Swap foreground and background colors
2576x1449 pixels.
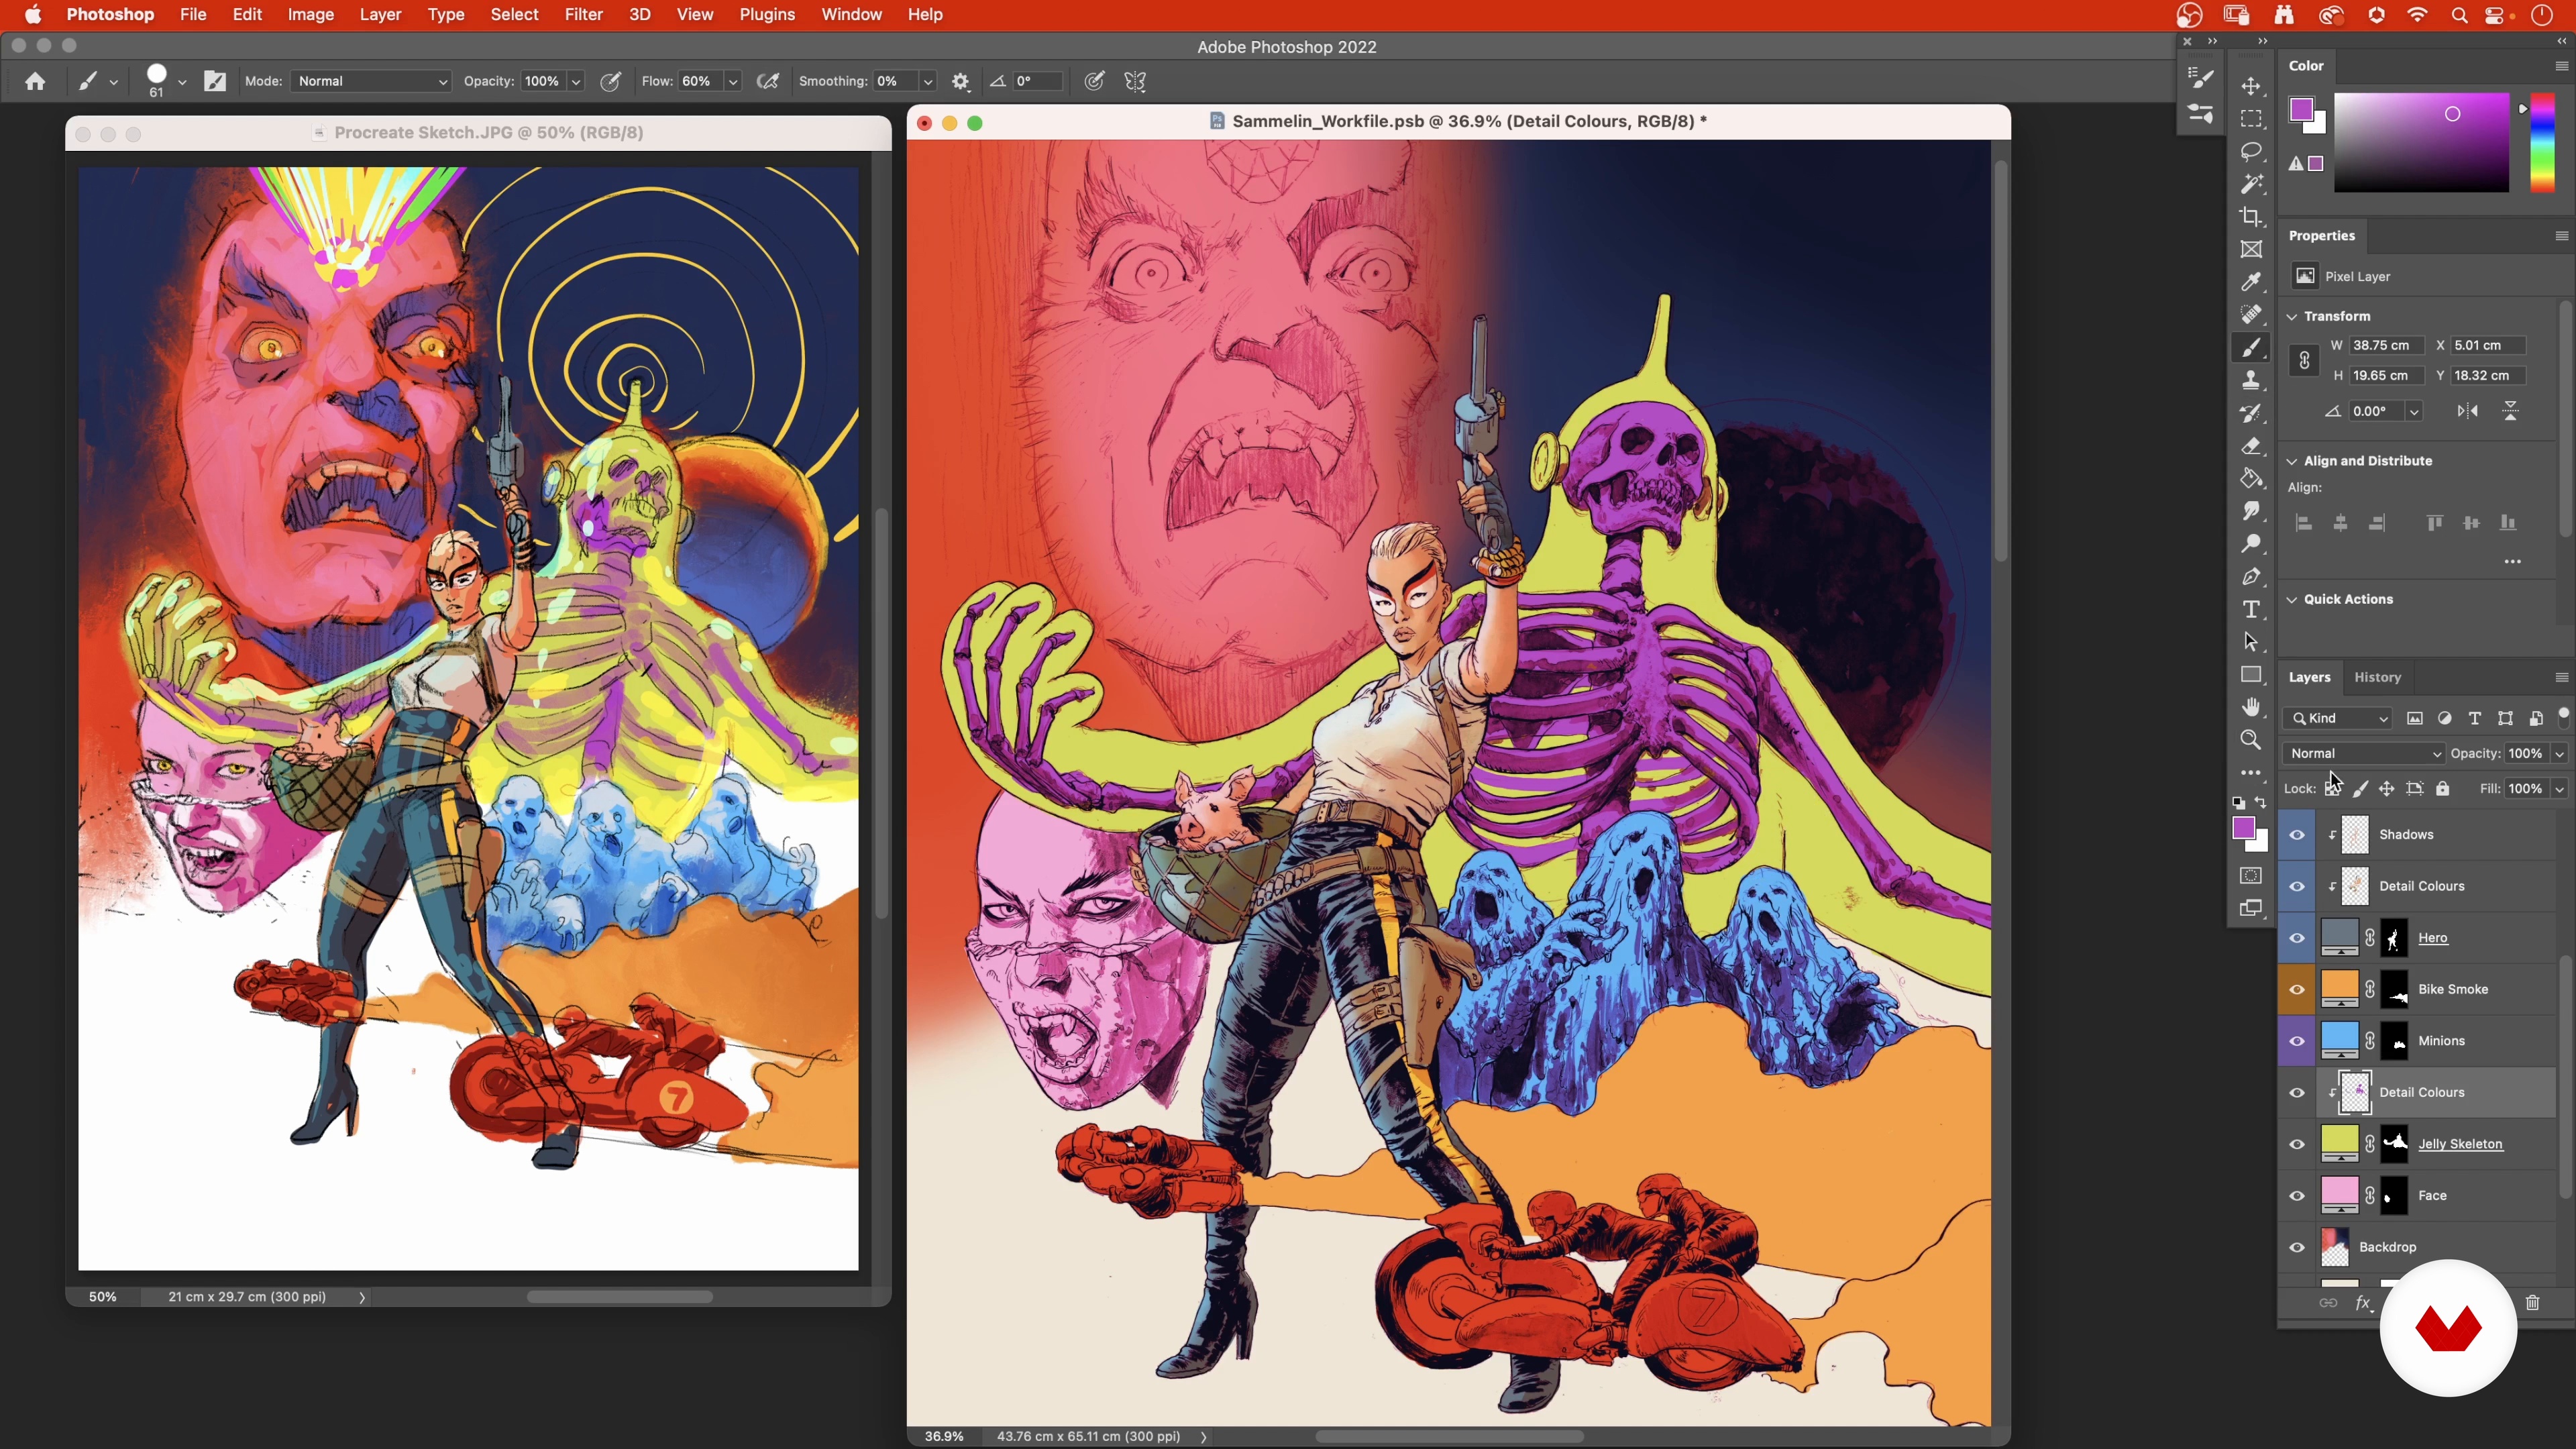(x=2261, y=803)
